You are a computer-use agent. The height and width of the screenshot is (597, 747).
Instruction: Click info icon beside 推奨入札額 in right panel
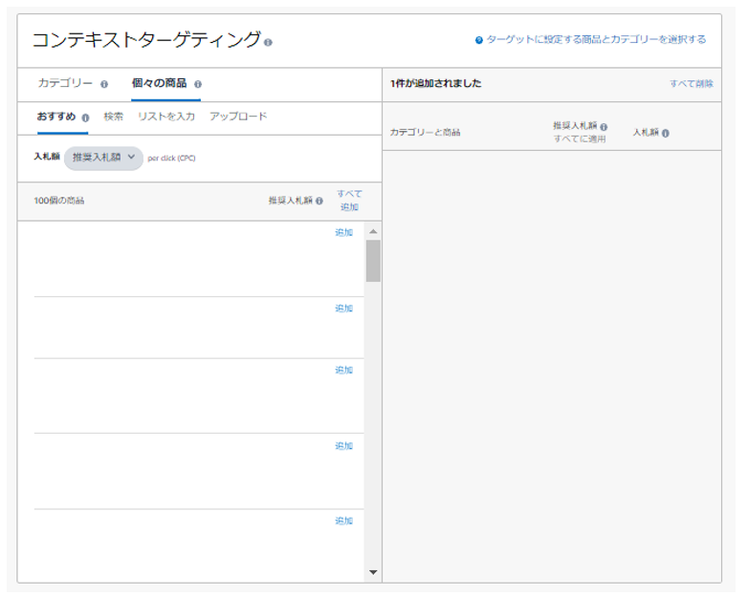click(604, 126)
